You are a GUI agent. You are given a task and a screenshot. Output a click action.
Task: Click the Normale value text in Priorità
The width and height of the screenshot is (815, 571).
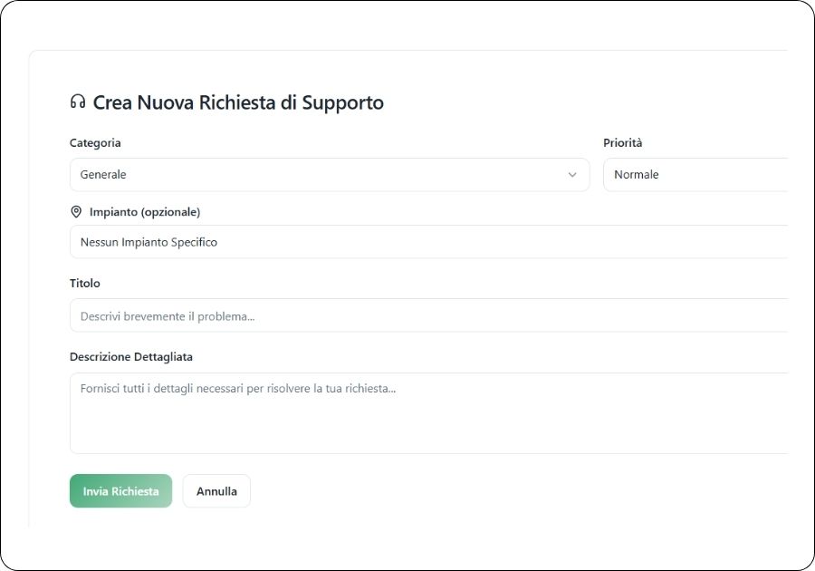tap(637, 175)
